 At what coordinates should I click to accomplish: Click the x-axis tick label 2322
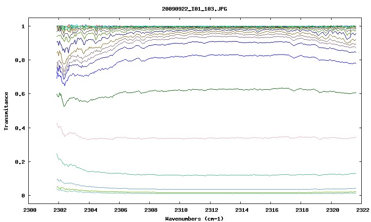pos(362,210)
